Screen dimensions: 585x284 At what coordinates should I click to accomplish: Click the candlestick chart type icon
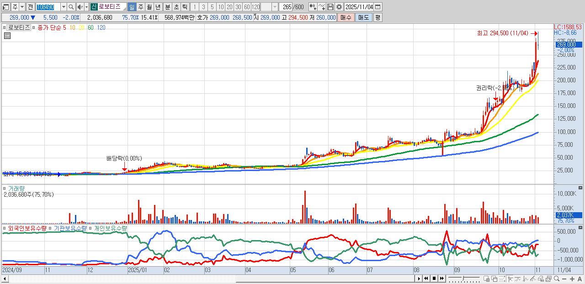point(313,7)
